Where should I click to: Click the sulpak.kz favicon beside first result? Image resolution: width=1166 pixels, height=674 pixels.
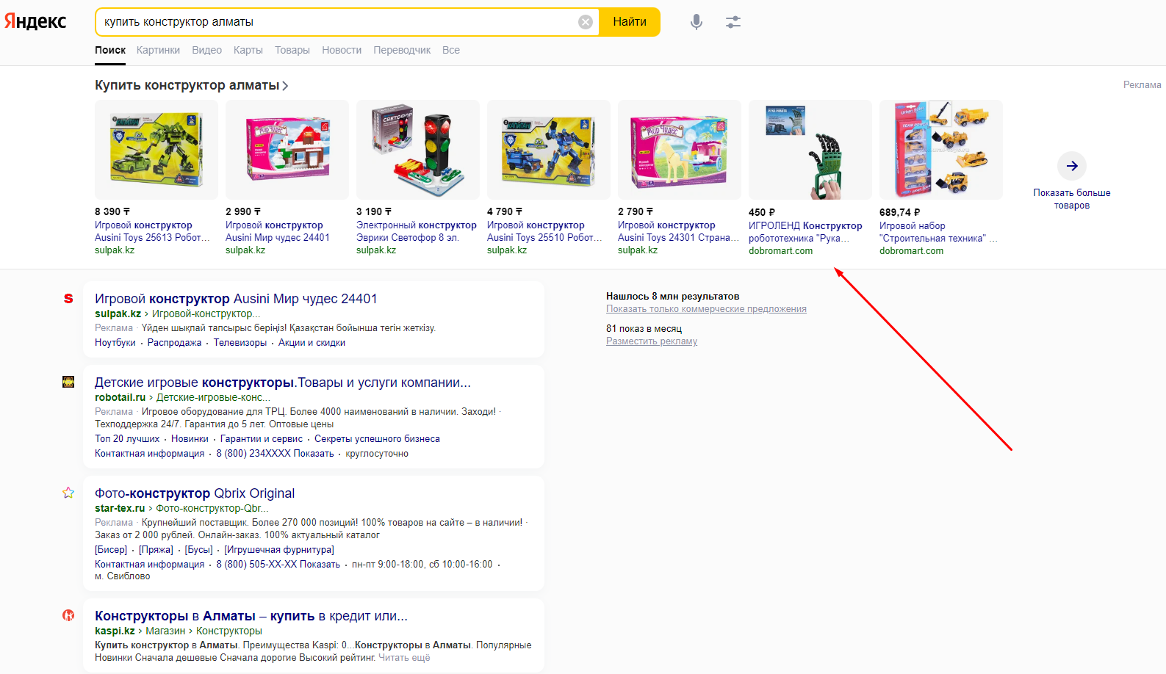click(68, 298)
